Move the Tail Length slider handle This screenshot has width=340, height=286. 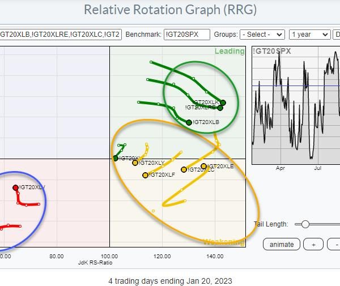coord(305,224)
